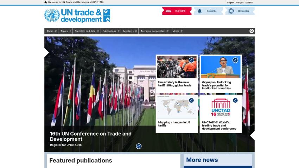Click the SDG costing button
The height and width of the screenshot is (168, 299).
pyautogui.click(x=240, y=11)
